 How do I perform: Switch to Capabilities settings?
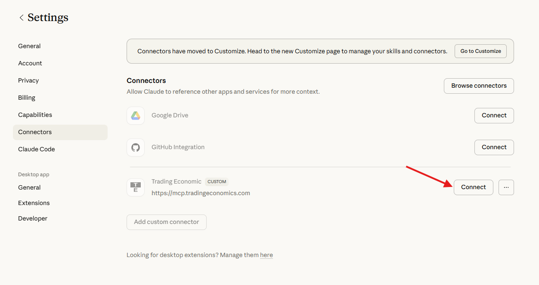35,115
